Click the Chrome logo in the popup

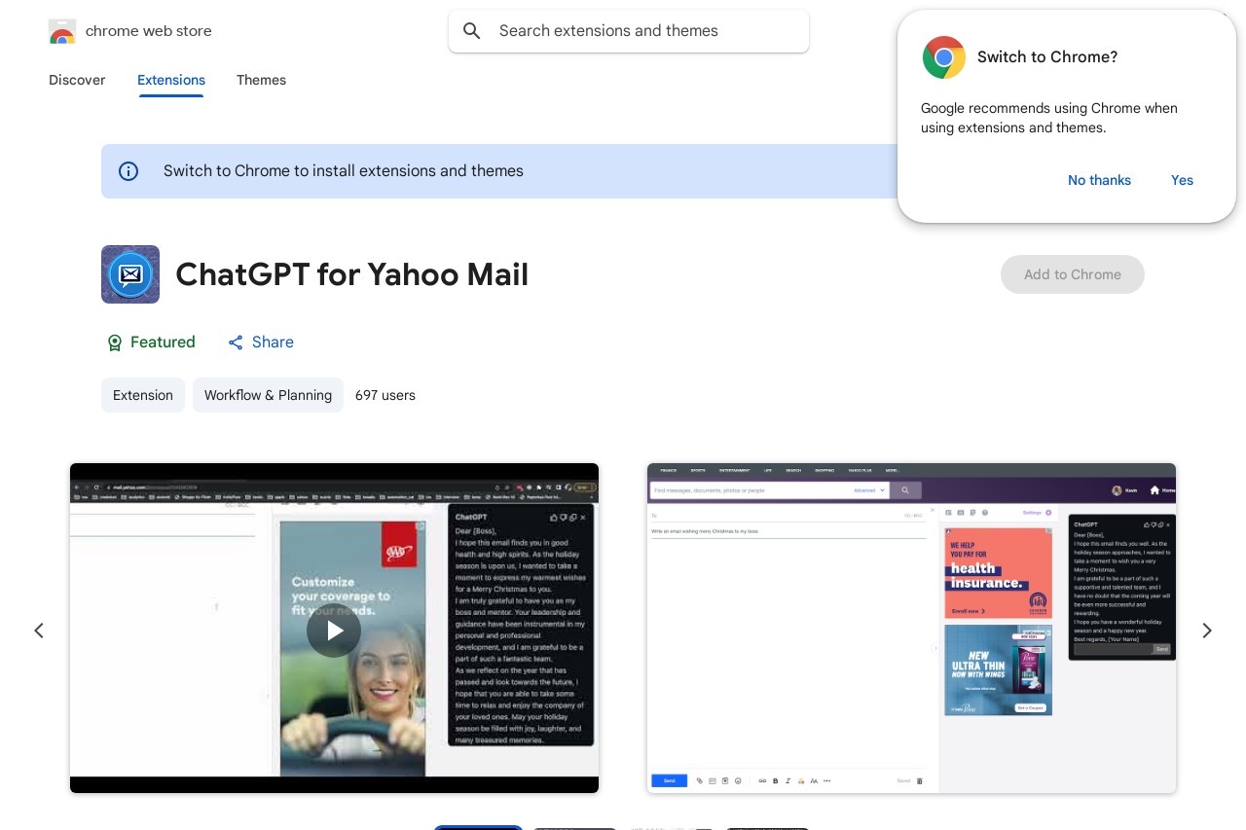tap(944, 57)
